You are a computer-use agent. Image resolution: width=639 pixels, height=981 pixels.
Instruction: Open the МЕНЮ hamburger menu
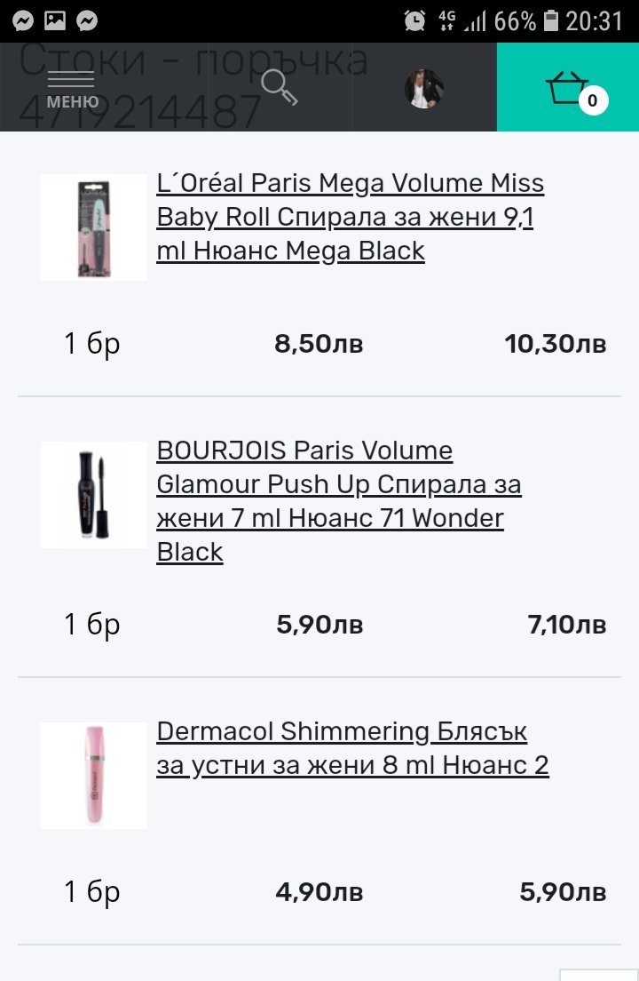70,89
